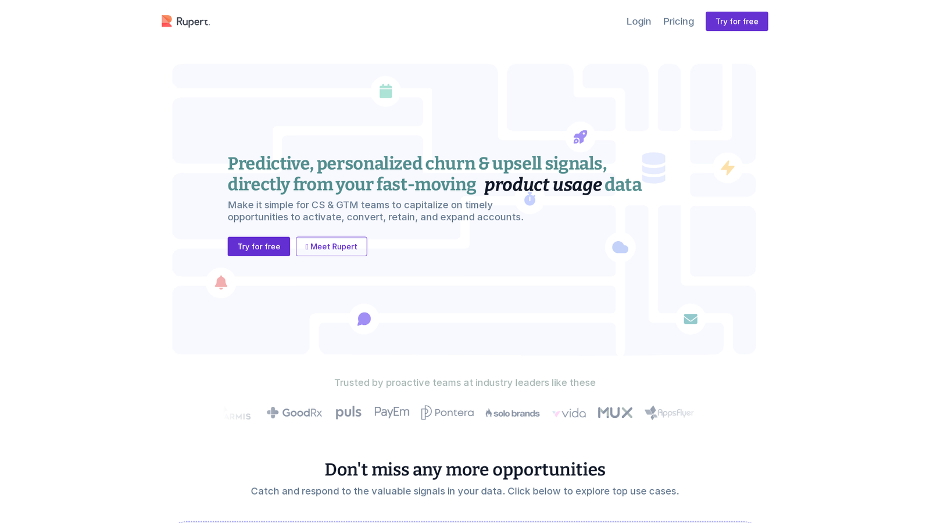Click the stopwatch timer icon
930x523 pixels.
coord(530,199)
